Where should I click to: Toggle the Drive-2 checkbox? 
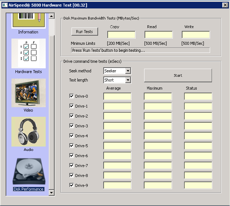[72, 116]
